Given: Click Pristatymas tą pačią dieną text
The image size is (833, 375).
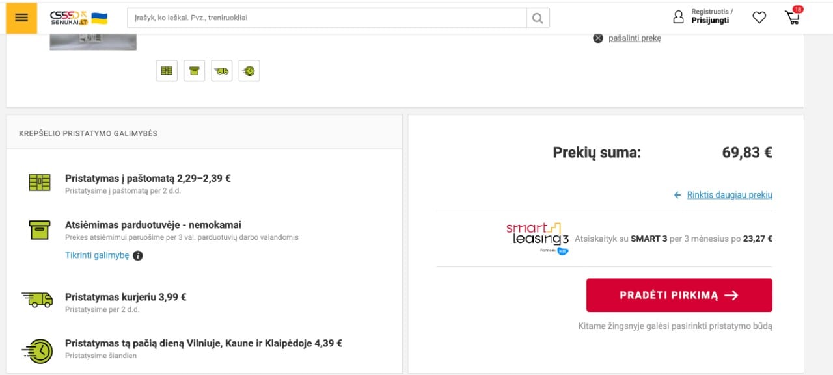Looking at the screenshot, I should pyautogui.click(x=204, y=343).
